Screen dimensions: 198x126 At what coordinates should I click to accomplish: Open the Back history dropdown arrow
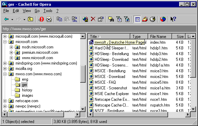(x=12, y=19)
